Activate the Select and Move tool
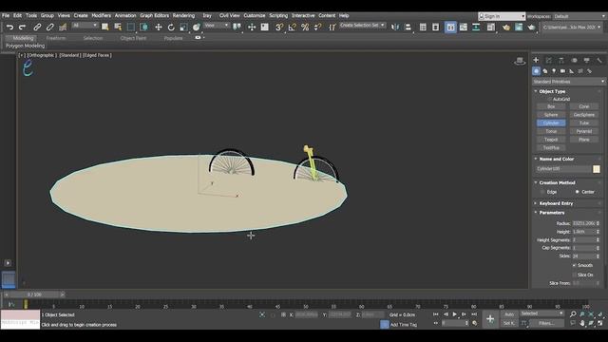This screenshot has width=608, height=342. pyautogui.click(x=159, y=28)
